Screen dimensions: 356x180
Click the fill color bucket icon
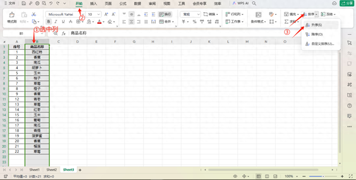tap(89, 22)
